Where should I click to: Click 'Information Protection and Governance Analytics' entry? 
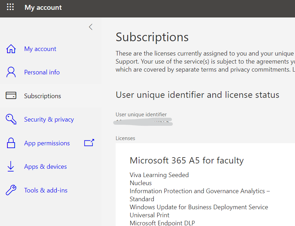tap(200, 195)
